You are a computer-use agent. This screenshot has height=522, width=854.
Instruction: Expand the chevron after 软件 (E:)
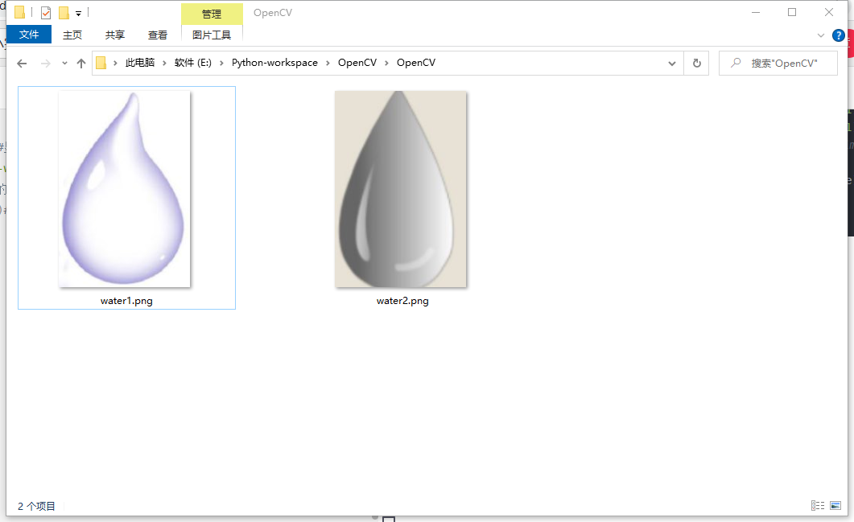[x=221, y=64]
